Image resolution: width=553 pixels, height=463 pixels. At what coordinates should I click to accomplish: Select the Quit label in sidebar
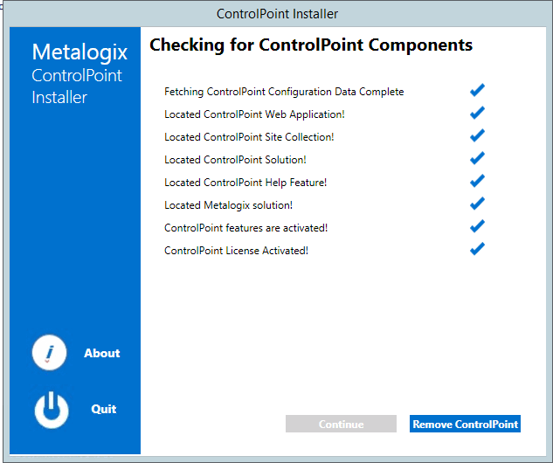click(103, 410)
